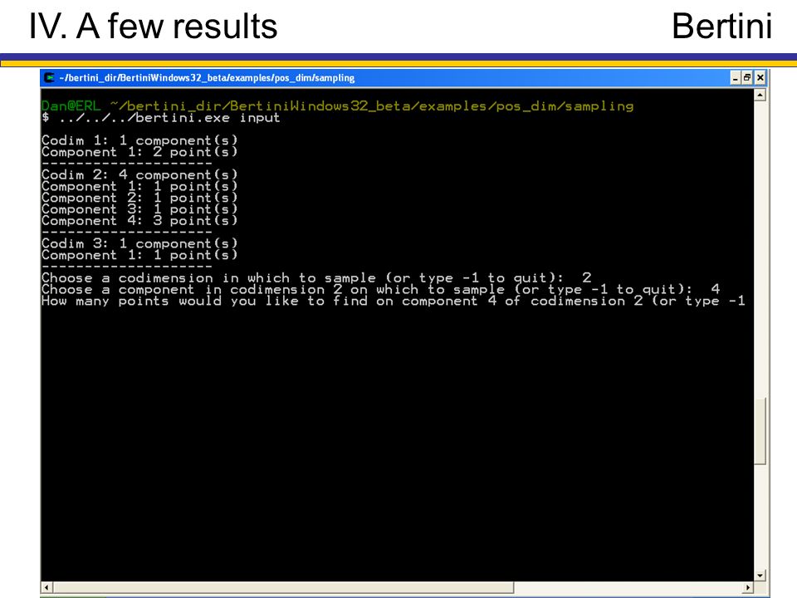This screenshot has width=797, height=598.
Task: Click the horizontal scrollbar thumb
Action: pos(283,587)
